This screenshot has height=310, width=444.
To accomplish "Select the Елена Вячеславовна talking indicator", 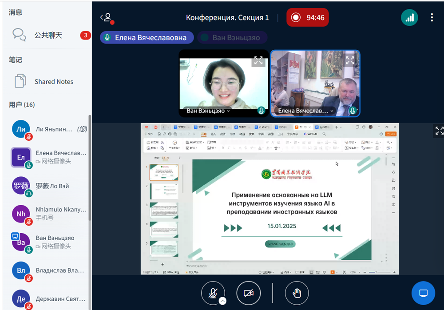I will (147, 38).
